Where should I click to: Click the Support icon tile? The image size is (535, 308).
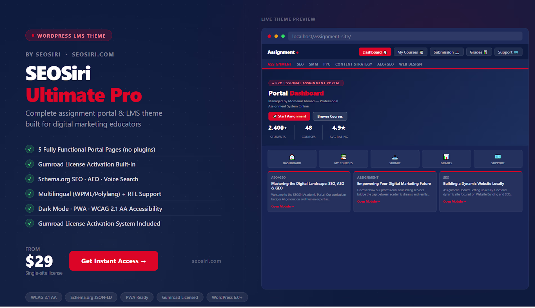pos(498,159)
